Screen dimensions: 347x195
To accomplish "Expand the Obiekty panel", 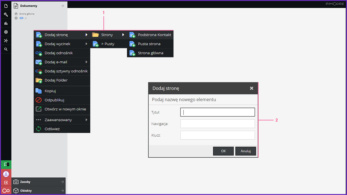I will (39, 191).
